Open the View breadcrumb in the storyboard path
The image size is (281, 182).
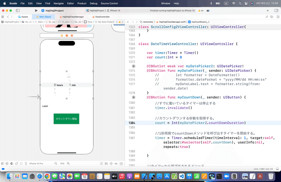[88, 22]
